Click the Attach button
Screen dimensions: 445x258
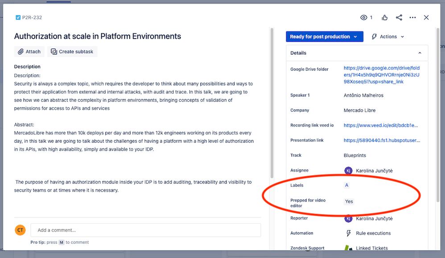click(x=29, y=52)
